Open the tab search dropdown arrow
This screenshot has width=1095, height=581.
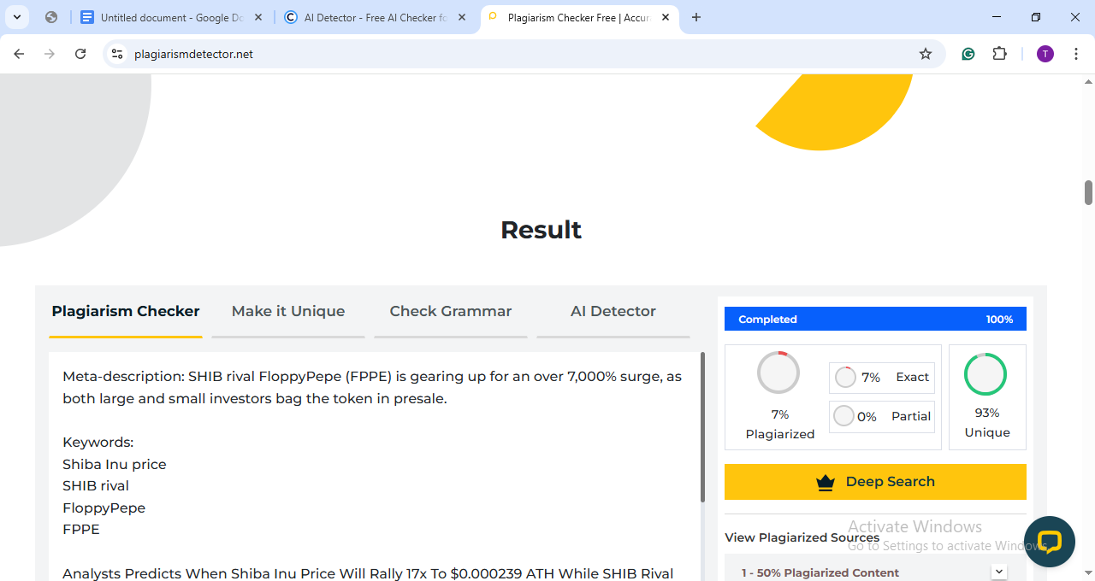pos(17,17)
